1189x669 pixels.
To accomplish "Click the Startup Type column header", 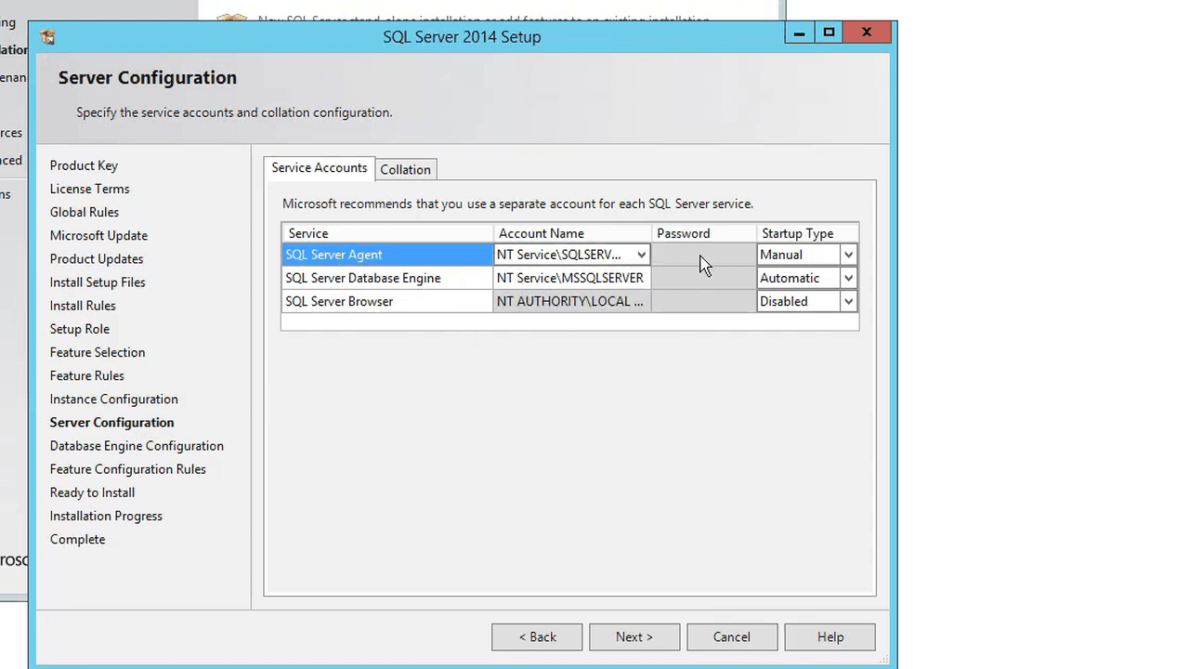I will coord(807,233).
